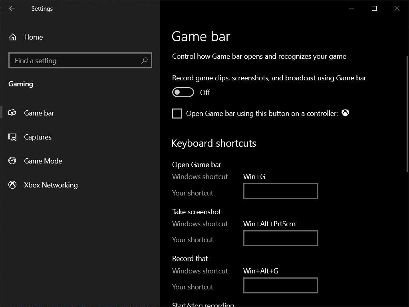Screen dimensions: 409x307
Task: Select the Xbox Networking menu entry
Action: pyautogui.click(x=51, y=185)
